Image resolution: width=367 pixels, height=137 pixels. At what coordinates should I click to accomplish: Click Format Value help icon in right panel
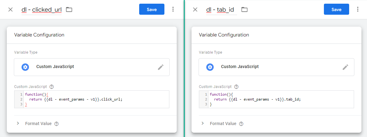pos(241,124)
